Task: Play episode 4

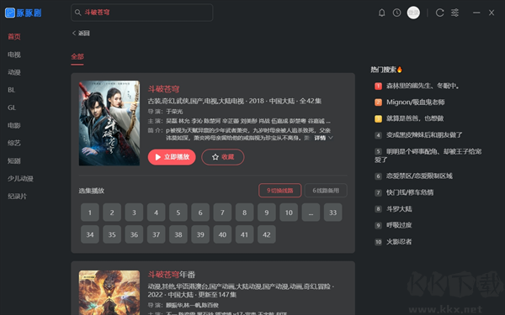Action: 157,213
